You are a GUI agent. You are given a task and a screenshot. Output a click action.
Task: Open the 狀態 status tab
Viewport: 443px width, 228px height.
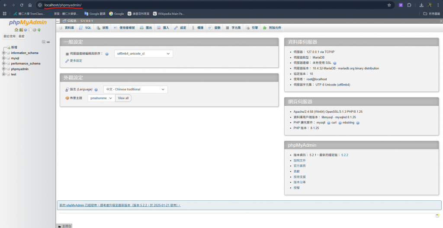(102, 28)
